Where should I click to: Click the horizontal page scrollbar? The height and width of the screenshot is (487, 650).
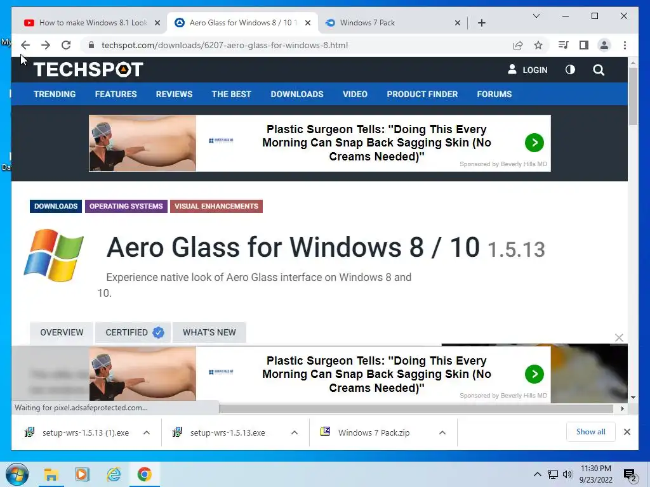pos(416,409)
